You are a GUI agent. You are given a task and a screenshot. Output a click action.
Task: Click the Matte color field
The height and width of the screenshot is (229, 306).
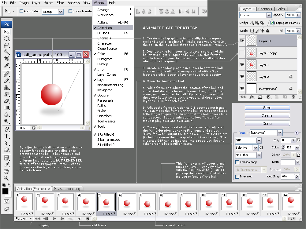(x=288, y=162)
